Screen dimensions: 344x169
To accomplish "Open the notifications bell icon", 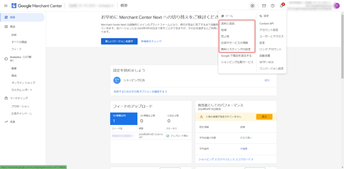I will [x=281, y=6].
